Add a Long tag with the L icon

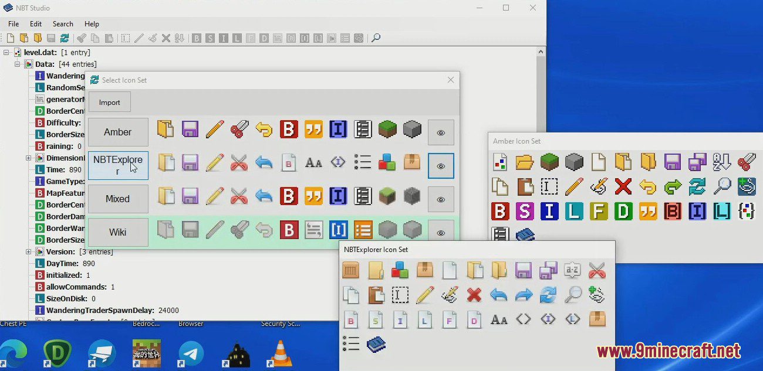coord(237,38)
